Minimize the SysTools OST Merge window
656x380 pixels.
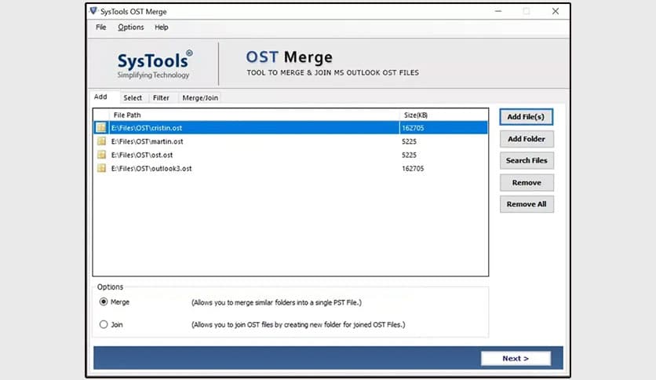pyautogui.click(x=497, y=11)
